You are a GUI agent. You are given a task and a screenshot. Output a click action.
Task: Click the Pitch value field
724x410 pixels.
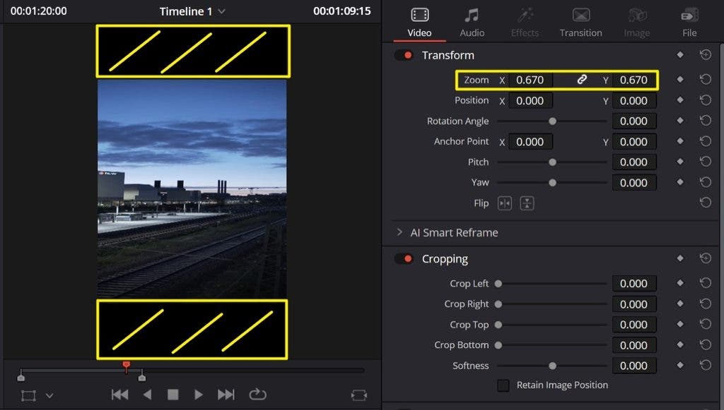click(x=634, y=162)
